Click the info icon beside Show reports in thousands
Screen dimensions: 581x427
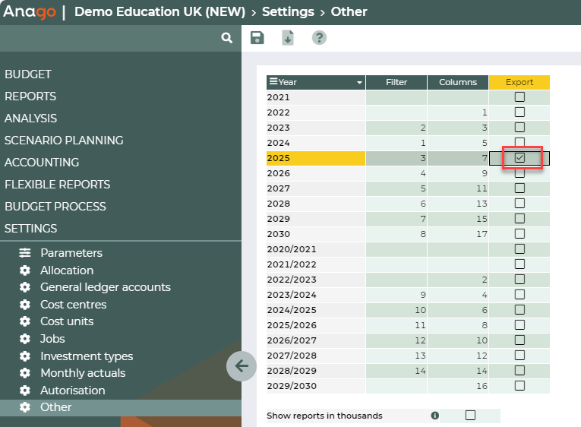(x=435, y=416)
